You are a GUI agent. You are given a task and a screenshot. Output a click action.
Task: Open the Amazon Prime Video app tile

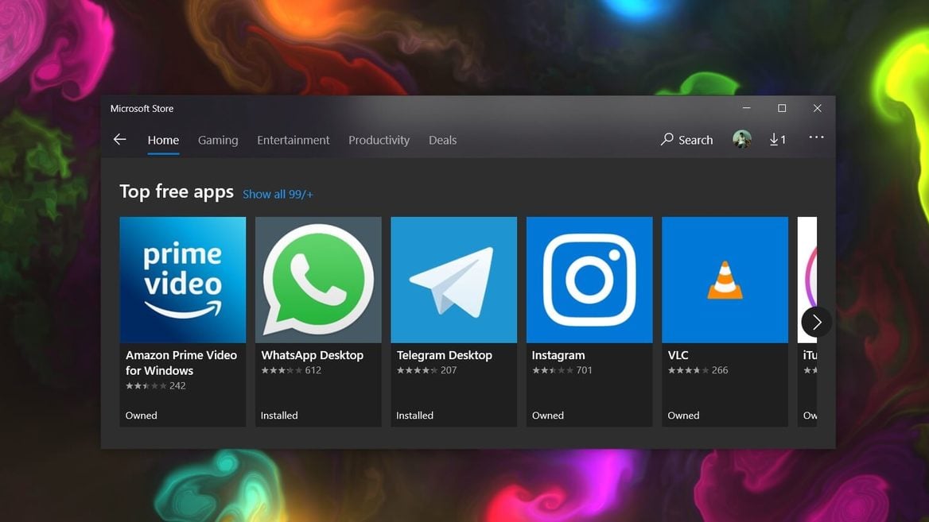pos(182,280)
